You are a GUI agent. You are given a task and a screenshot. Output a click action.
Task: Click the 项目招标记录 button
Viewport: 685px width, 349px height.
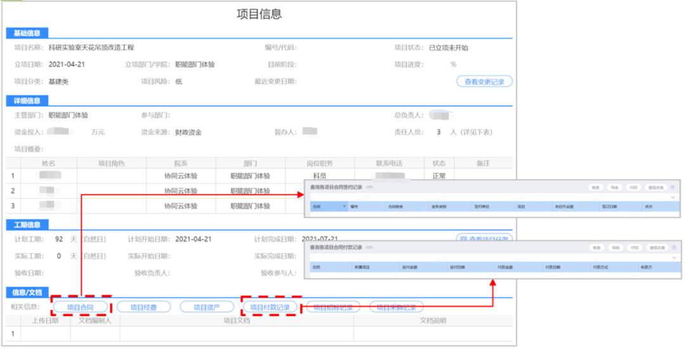tap(333, 307)
